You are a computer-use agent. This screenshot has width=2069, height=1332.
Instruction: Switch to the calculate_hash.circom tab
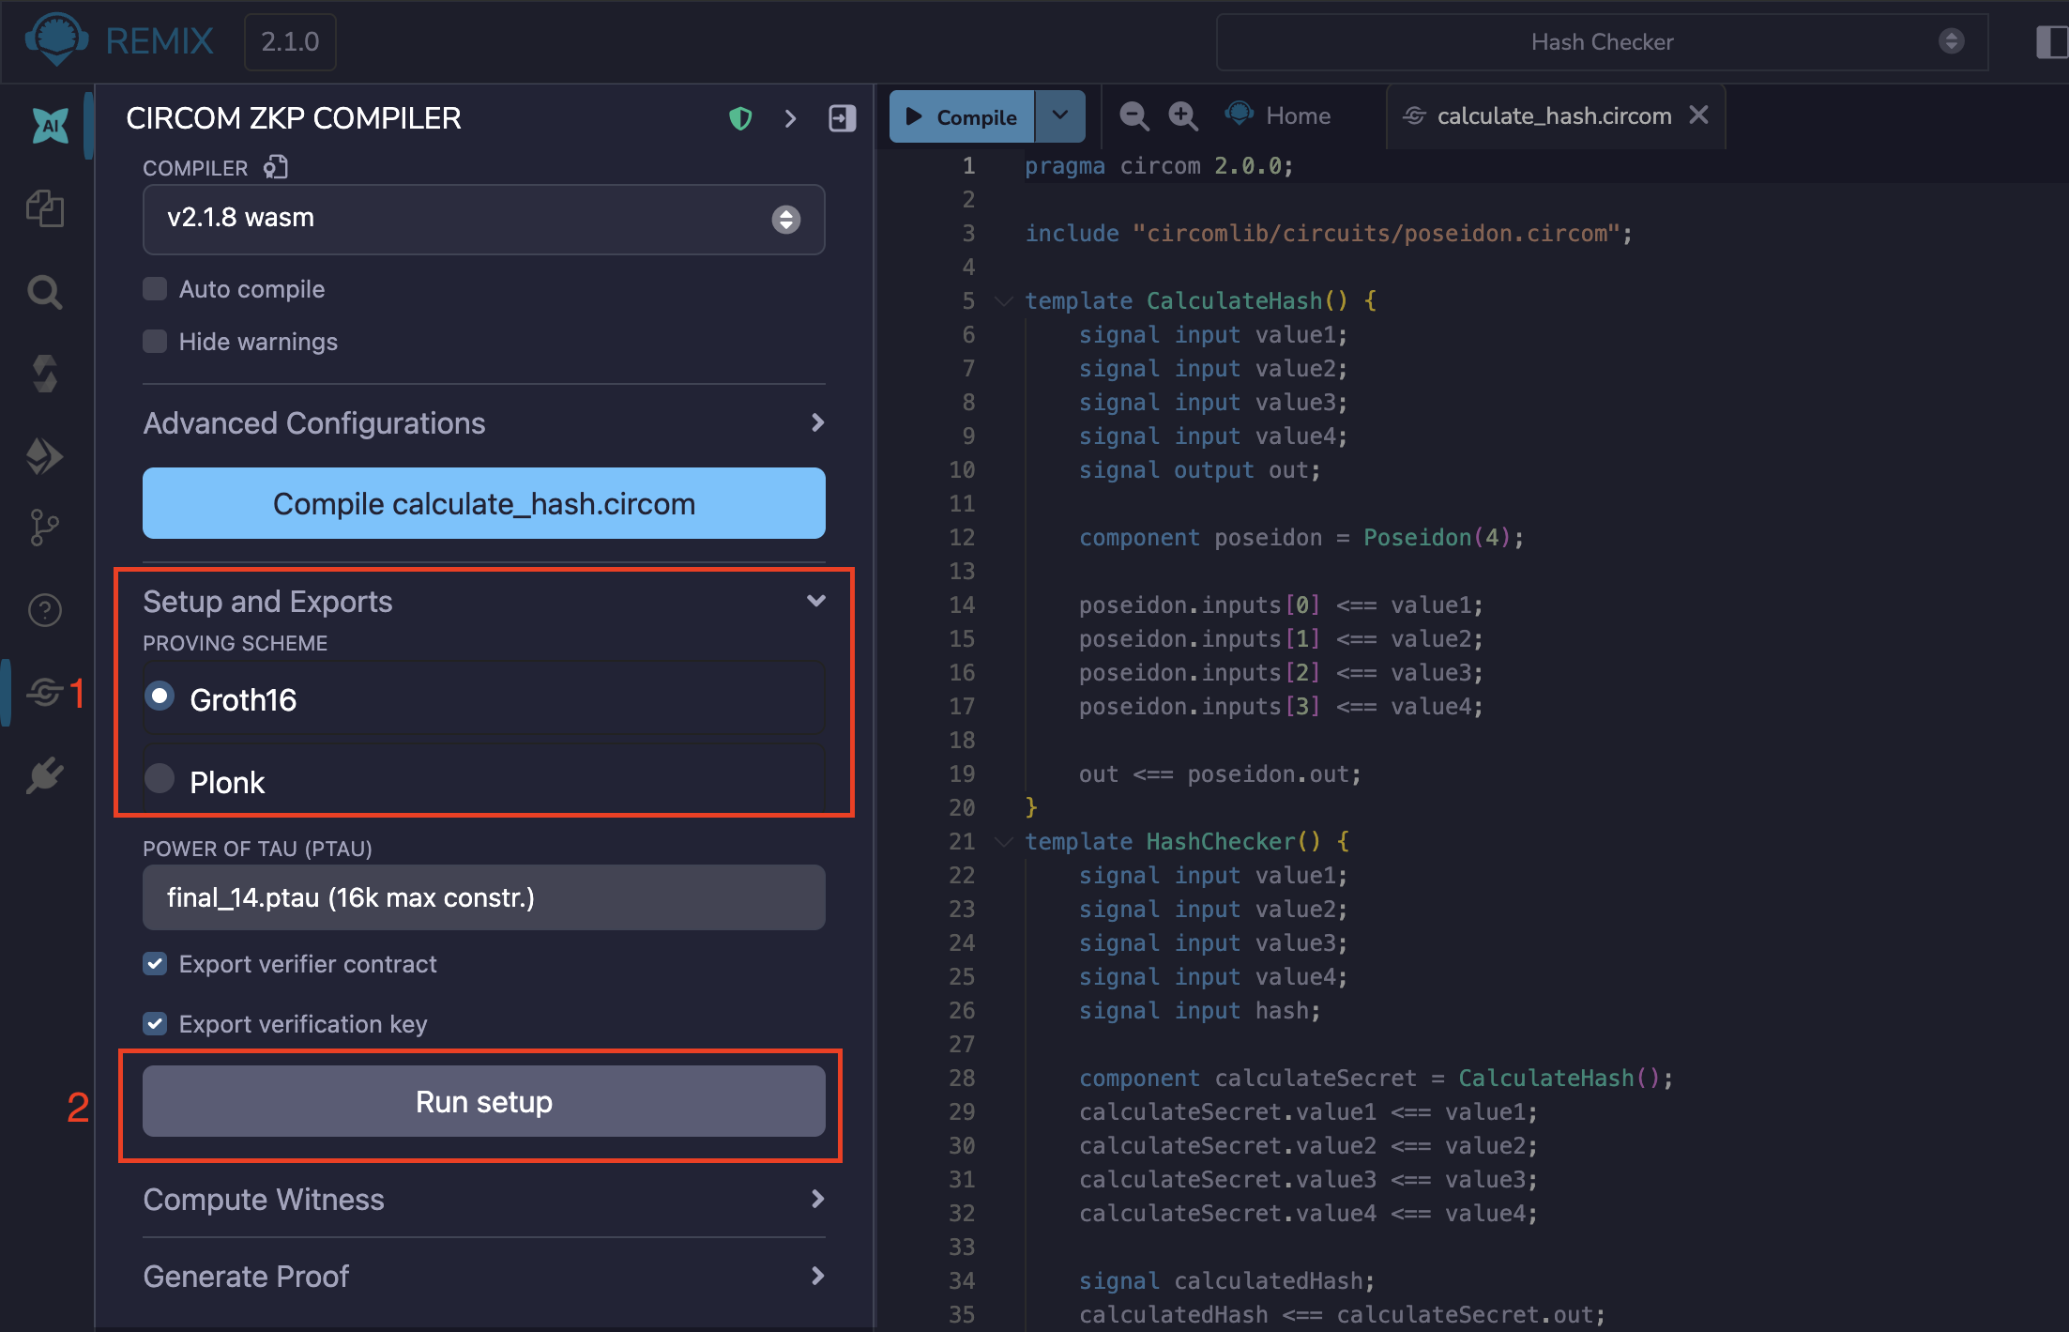[1554, 115]
